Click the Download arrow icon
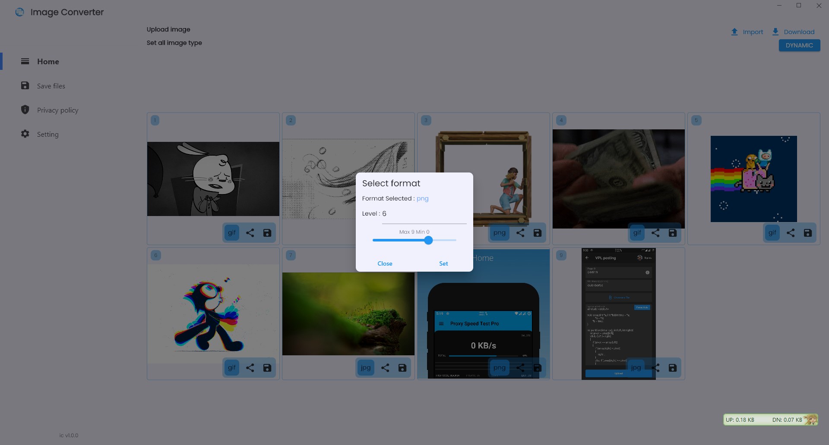The height and width of the screenshot is (445, 829). tap(775, 32)
